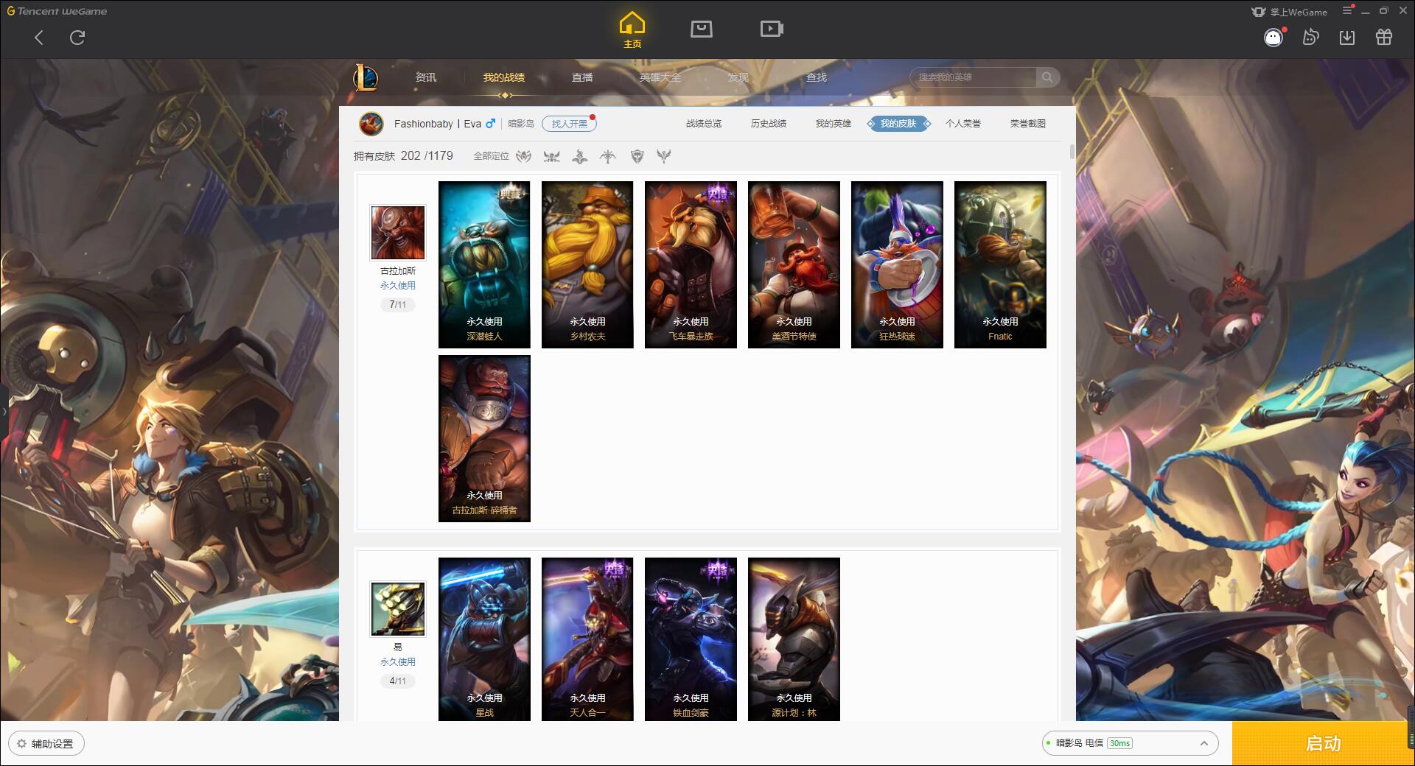
Task: Switch to the 发现 tab
Action: (x=738, y=77)
